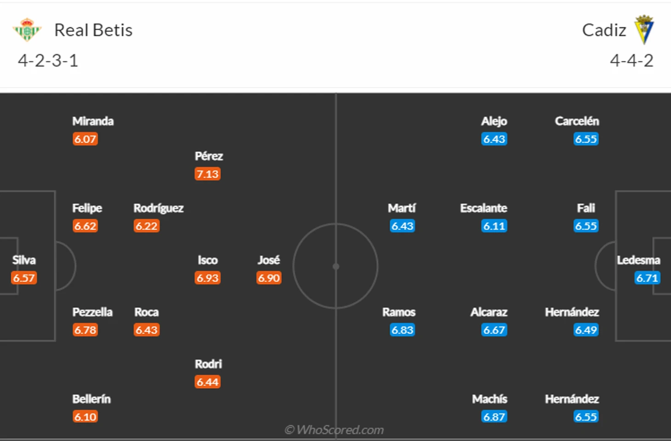Open the WhoScored.com watermark link
The width and height of the screenshot is (671, 441).
tap(334, 430)
